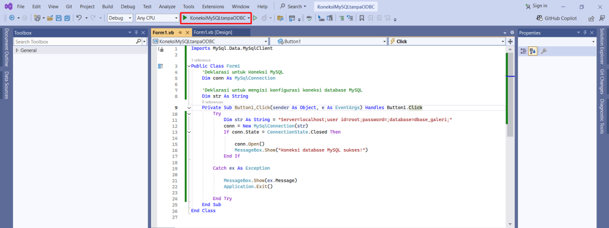Click the Visual Studio logo icon
This screenshot has width=609, height=228.
pyautogui.click(x=8, y=6)
